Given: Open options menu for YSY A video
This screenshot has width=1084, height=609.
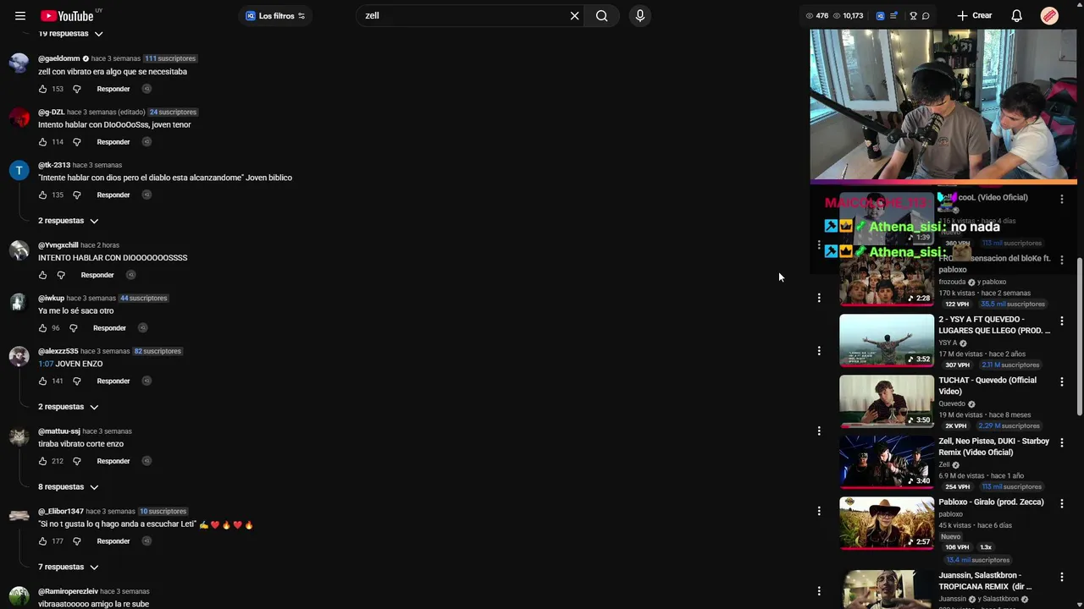Looking at the screenshot, I should coord(1061,321).
